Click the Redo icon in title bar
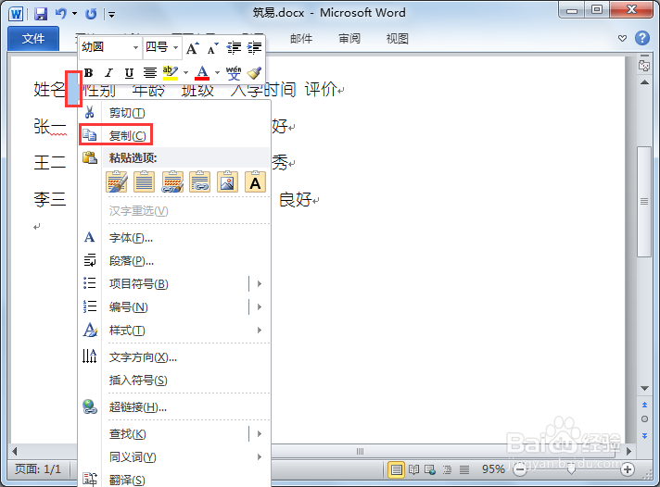The image size is (660, 487). coord(91,14)
